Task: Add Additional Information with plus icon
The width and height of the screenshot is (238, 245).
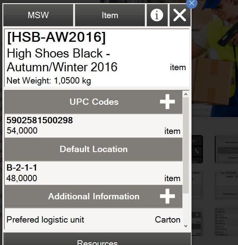Action: 167,196
